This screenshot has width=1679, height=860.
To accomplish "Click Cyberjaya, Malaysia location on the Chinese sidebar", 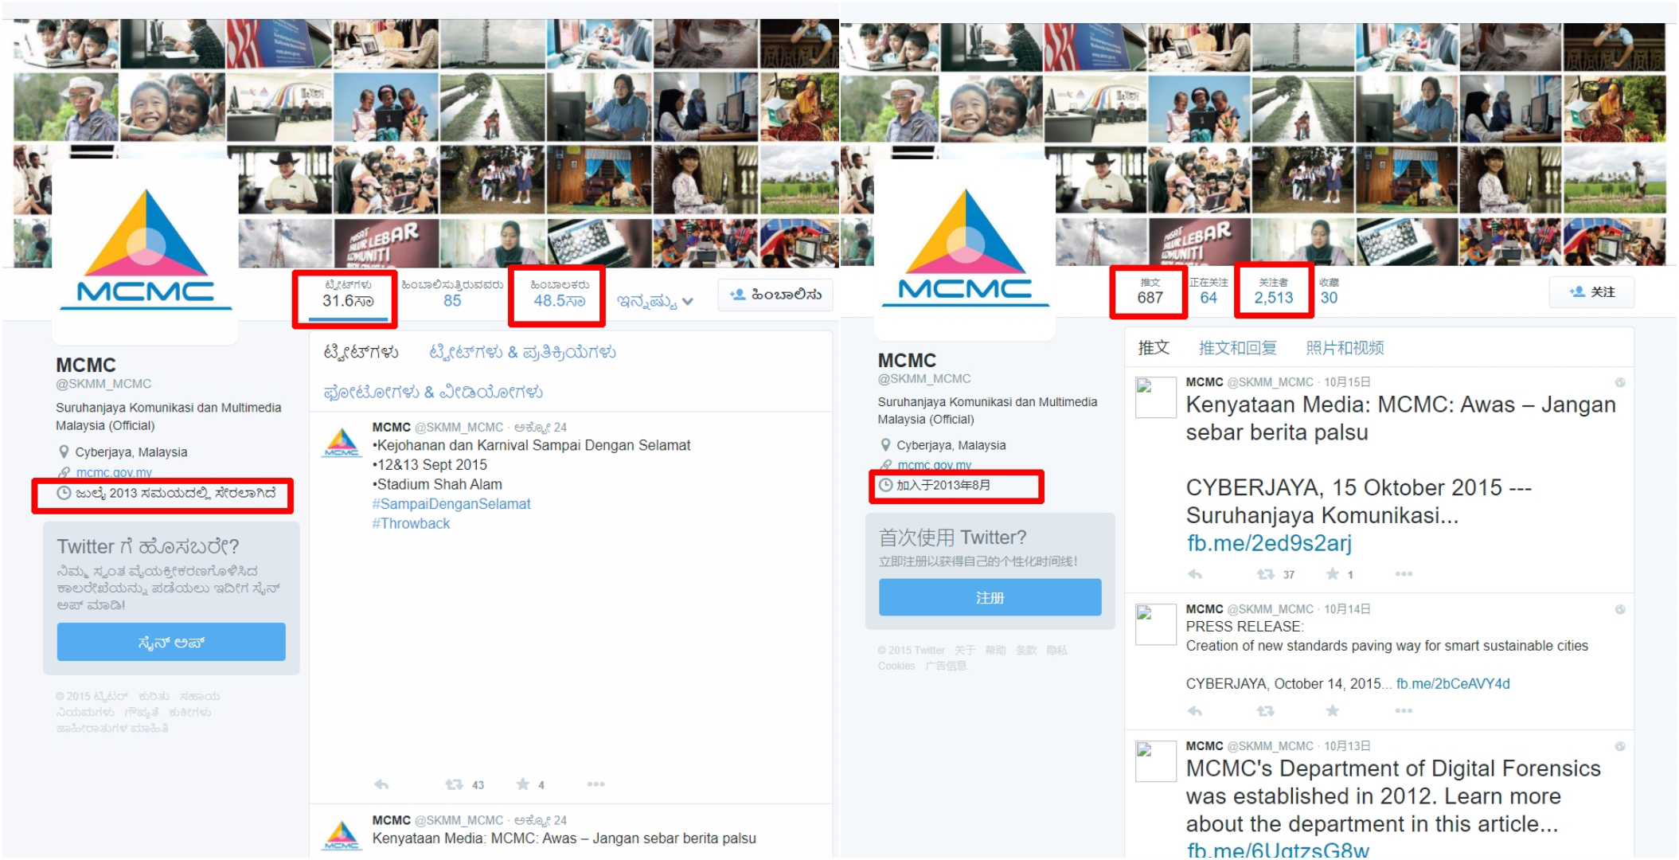I will [x=951, y=445].
